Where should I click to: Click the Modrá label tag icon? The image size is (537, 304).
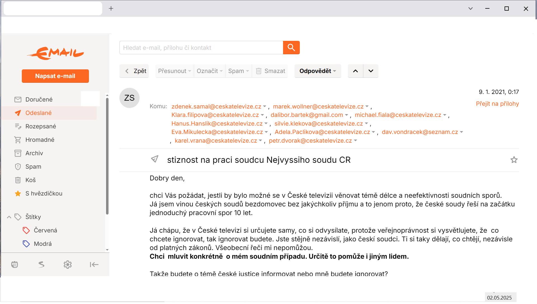click(26, 244)
